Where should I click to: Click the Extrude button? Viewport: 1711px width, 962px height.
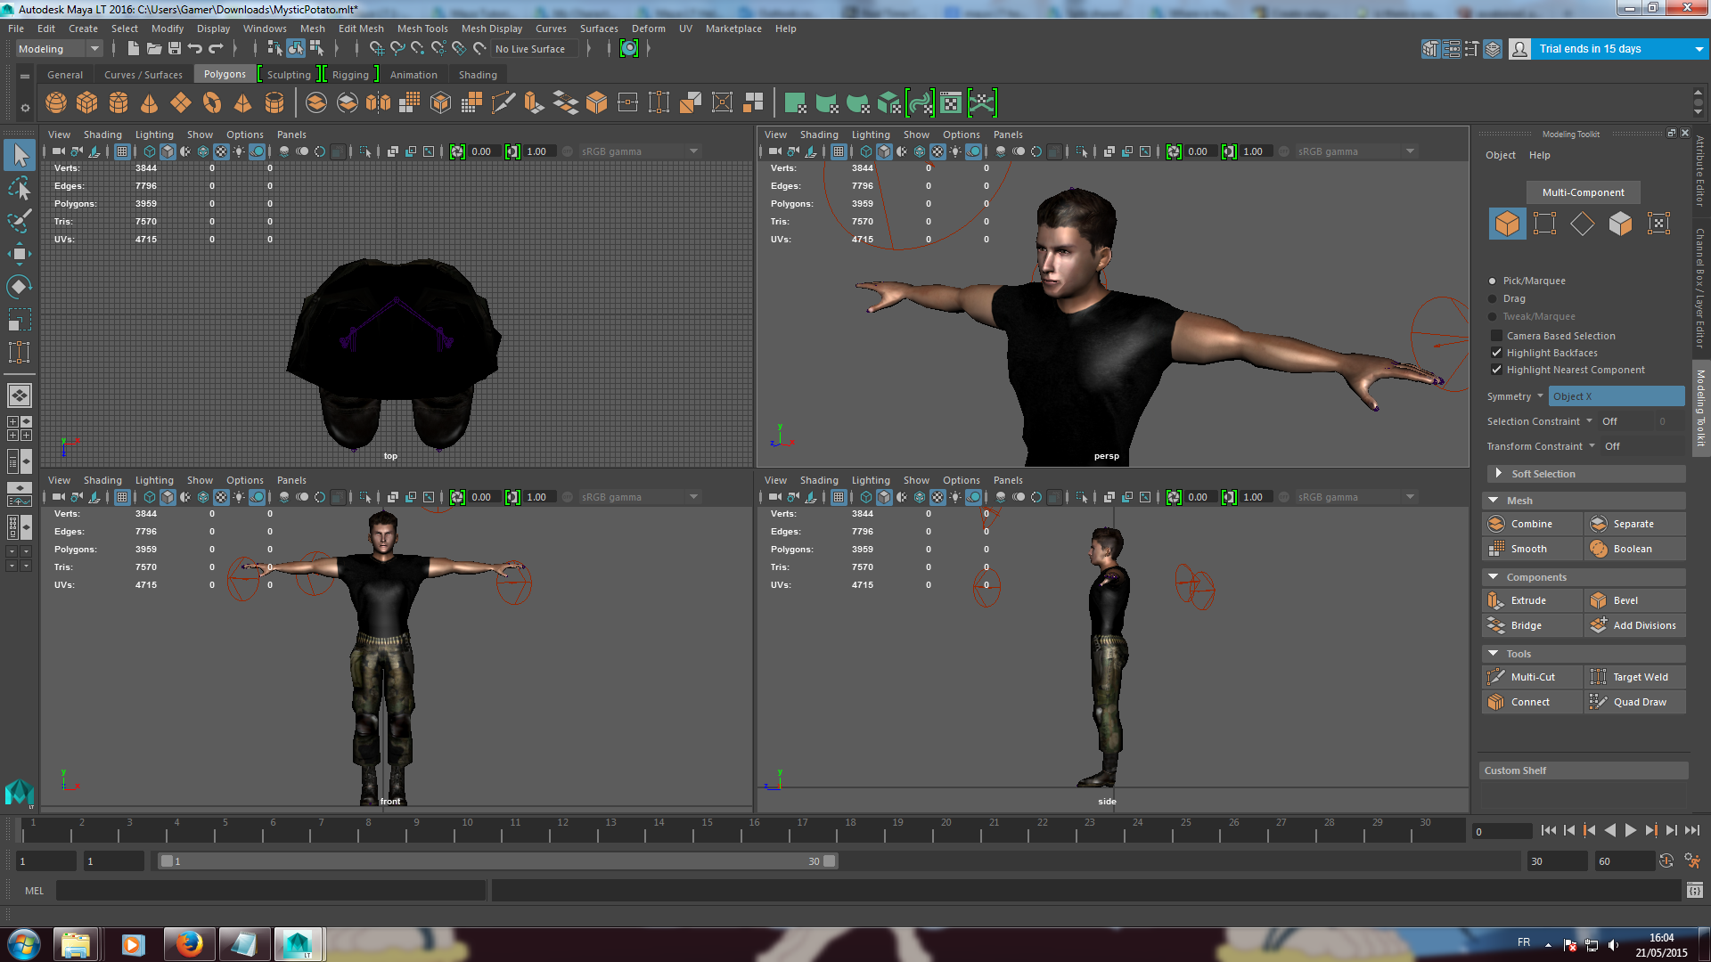1527,600
